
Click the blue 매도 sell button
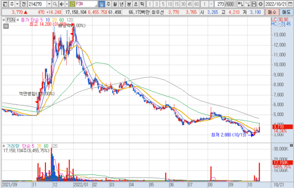pos(286,12)
